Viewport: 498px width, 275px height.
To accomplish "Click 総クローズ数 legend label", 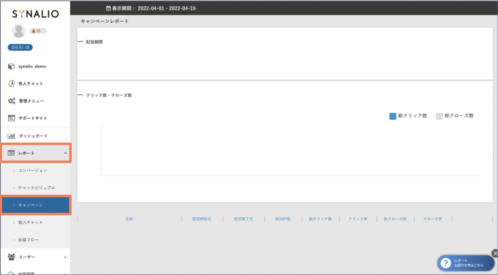I will coord(459,116).
